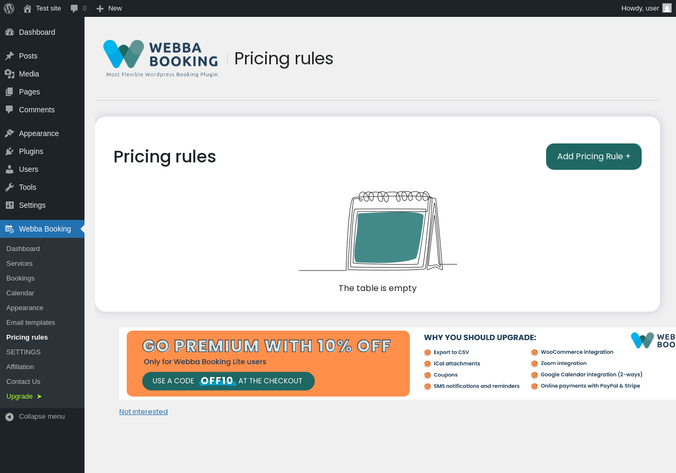The image size is (676, 473).
Task: Dismiss promo via Not interested link
Action: coord(144,412)
